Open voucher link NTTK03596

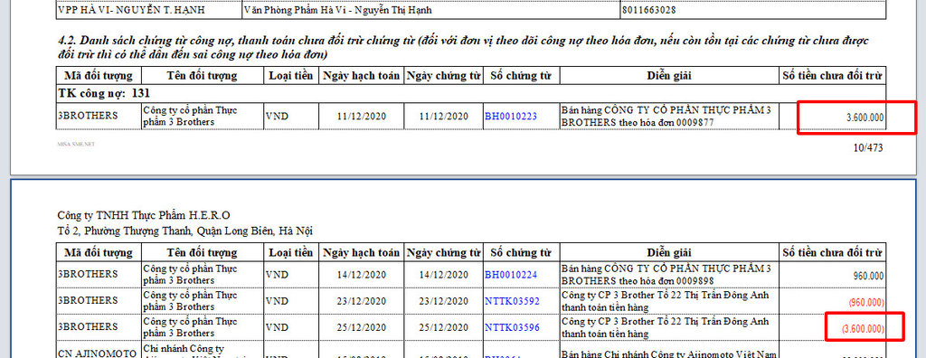[x=512, y=327]
